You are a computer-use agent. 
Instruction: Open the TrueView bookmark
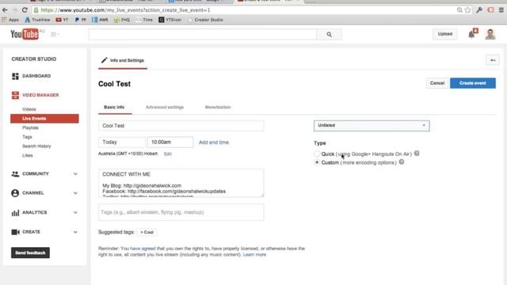pyautogui.click(x=37, y=20)
